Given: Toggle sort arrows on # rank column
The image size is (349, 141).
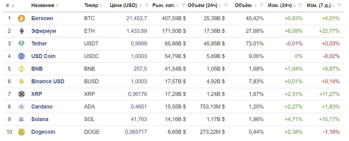Looking at the screenshot, I should 13,6.
